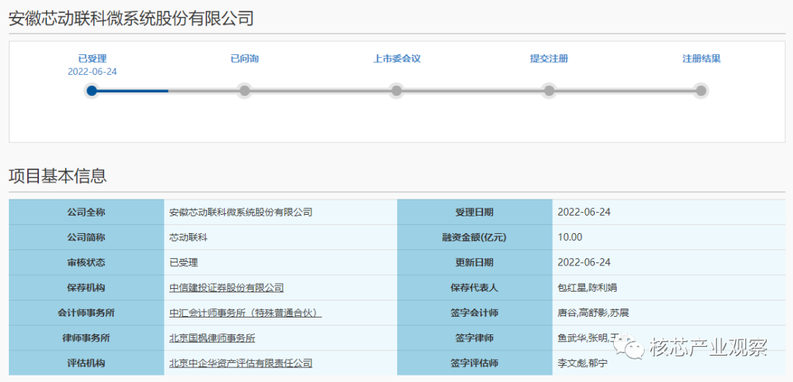Select the 提交注册 progress dot
Screen dimensions: 793x382
pyautogui.click(x=548, y=91)
